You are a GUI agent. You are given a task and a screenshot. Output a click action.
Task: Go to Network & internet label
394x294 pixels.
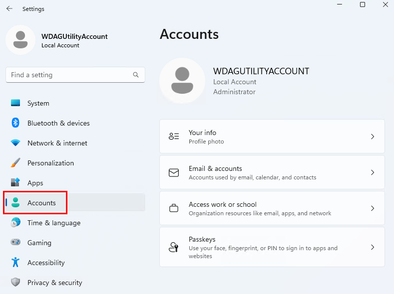click(57, 143)
